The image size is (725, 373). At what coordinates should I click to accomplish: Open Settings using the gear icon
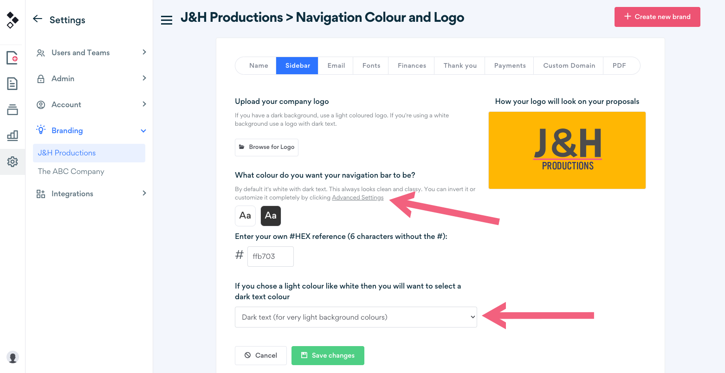(x=13, y=161)
